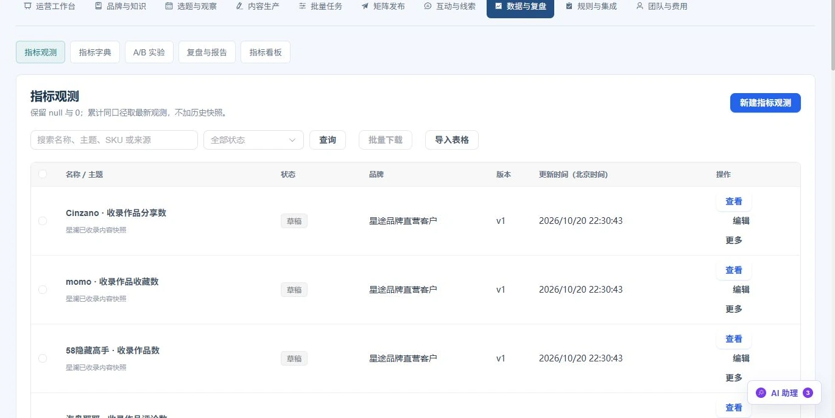Click the Cinzano · 收录作品分享数 title
835x418 pixels.
(116, 213)
